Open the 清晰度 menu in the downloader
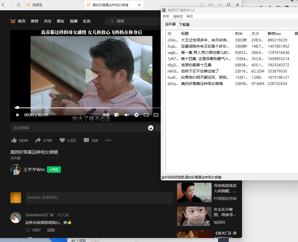 coord(178,16)
